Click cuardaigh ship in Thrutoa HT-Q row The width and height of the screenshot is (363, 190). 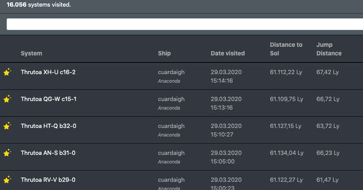[171, 126]
